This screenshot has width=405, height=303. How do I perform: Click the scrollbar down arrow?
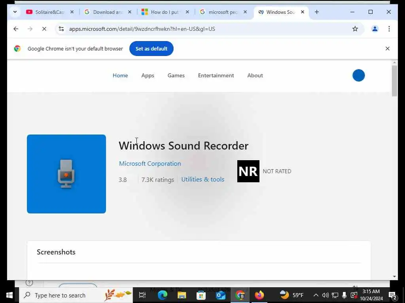[394, 277]
